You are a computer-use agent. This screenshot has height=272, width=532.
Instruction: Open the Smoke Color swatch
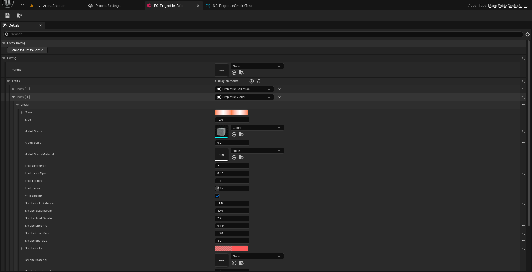[x=231, y=248]
